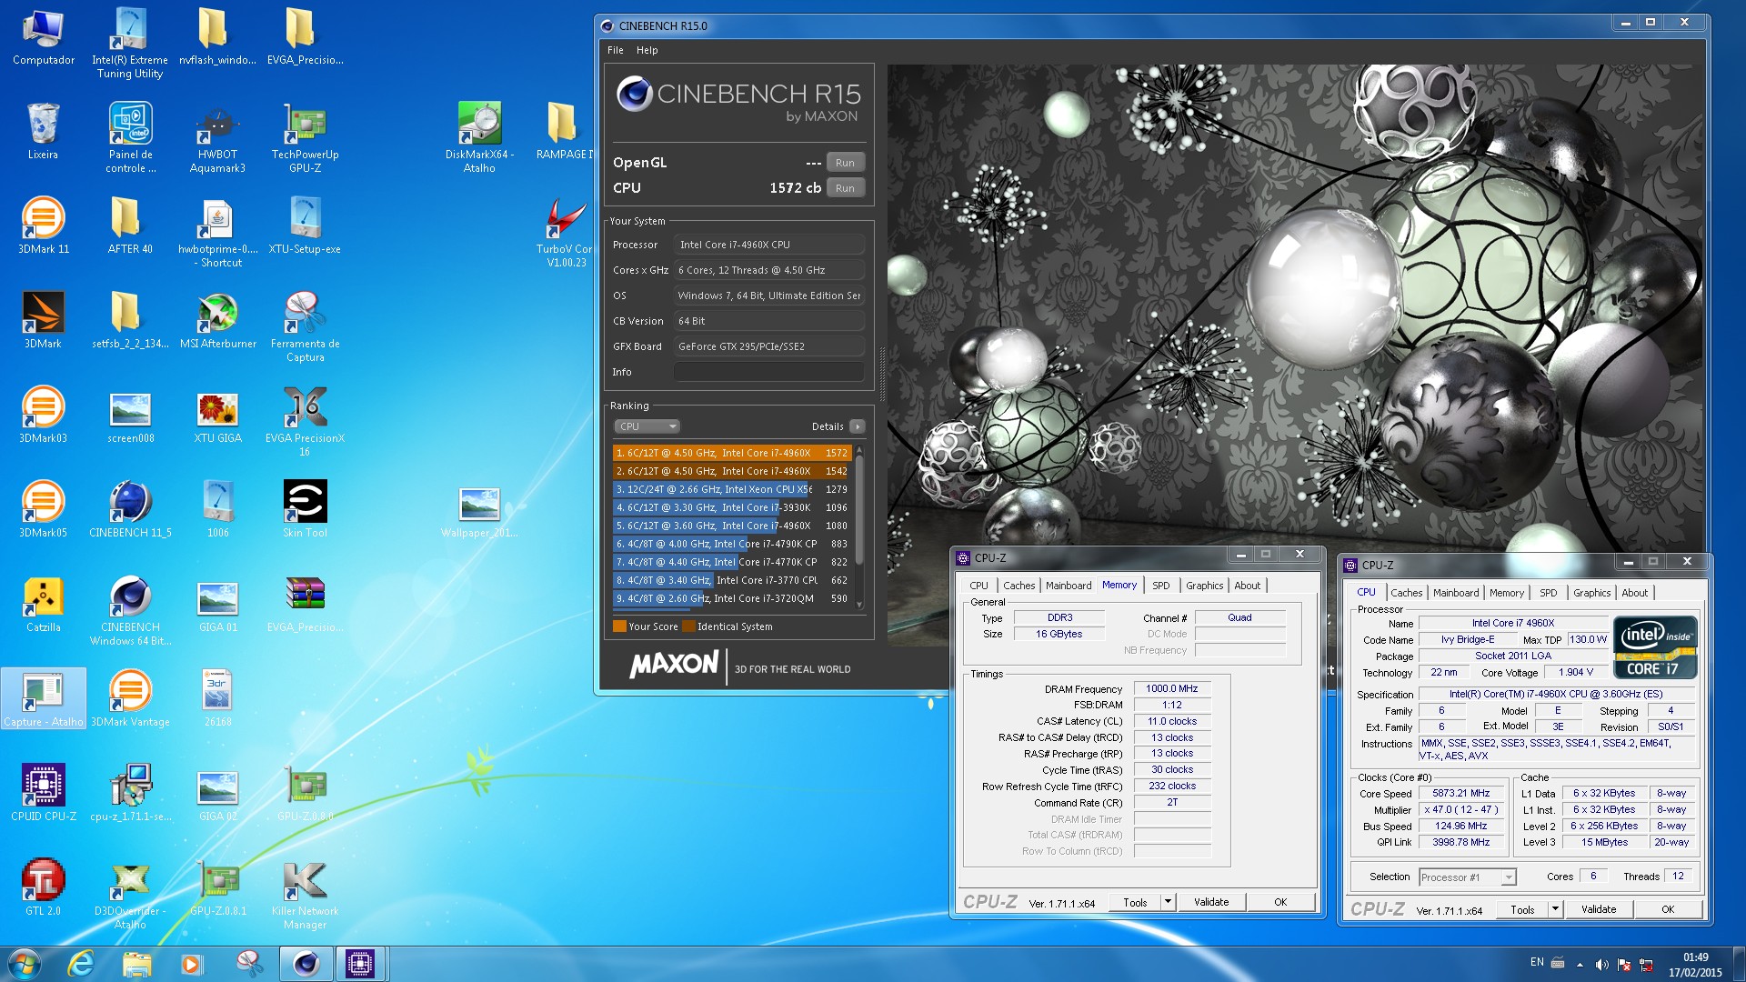
Task: Click OK in left CPU-Z window
Action: point(1280,902)
